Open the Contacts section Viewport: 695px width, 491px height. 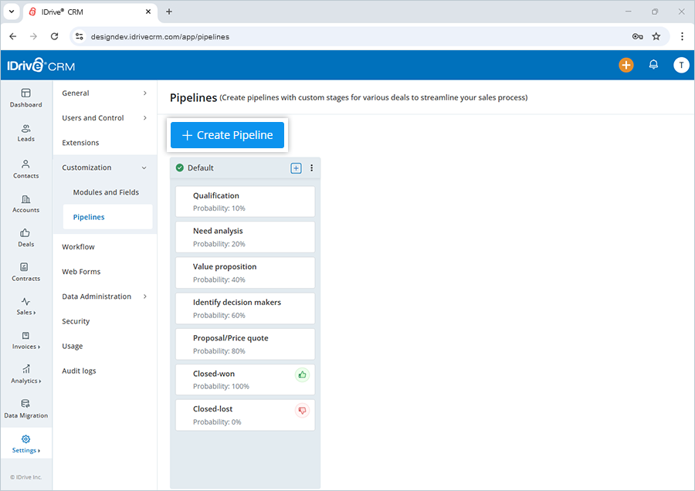coord(25,170)
